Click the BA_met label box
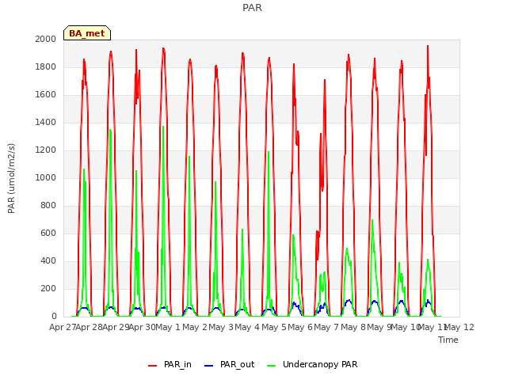This screenshot has width=507, height=380. (x=87, y=33)
